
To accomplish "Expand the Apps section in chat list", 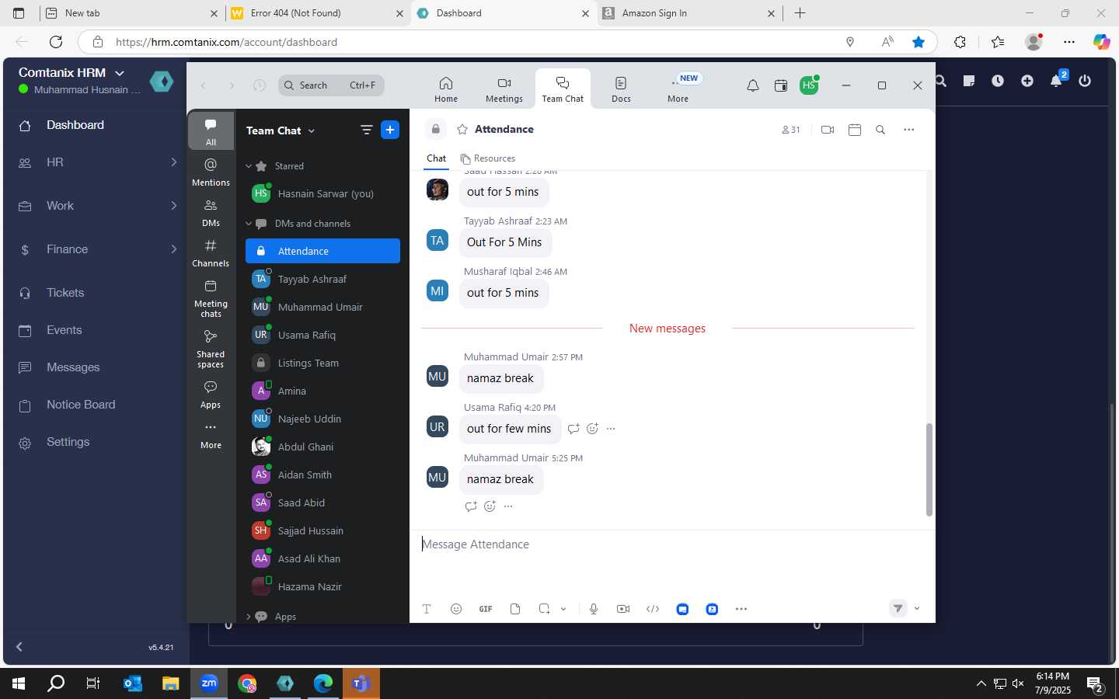I will [249, 617].
